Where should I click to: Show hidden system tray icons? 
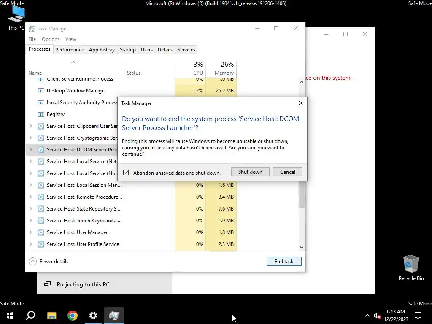(x=367, y=316)
